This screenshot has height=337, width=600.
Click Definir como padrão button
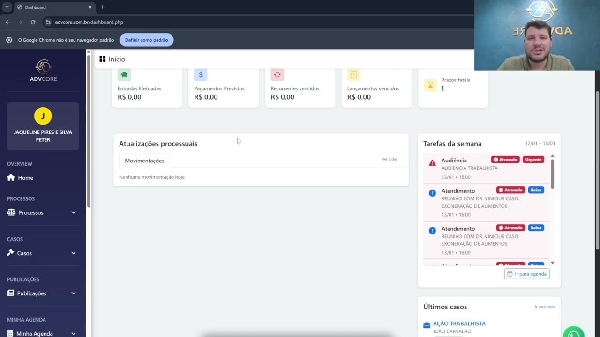pos(146,40)
